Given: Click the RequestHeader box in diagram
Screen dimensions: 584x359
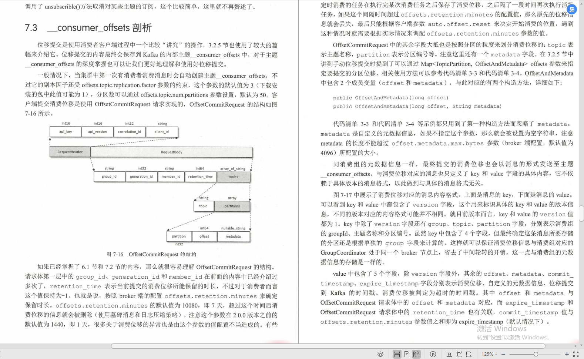Looking at the screenshot, I should tap(70, 152).
